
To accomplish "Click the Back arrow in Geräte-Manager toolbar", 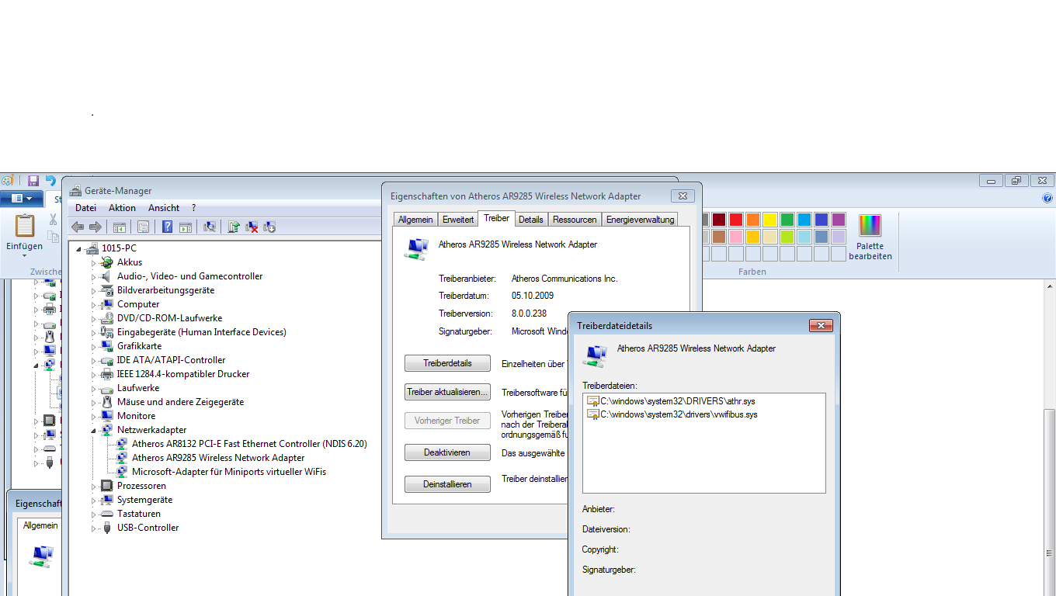I will [78, 227].
